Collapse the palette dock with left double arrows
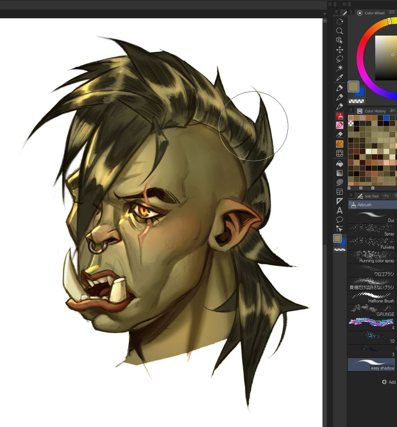This screenshot has width=397, height=427. [330, 4]
